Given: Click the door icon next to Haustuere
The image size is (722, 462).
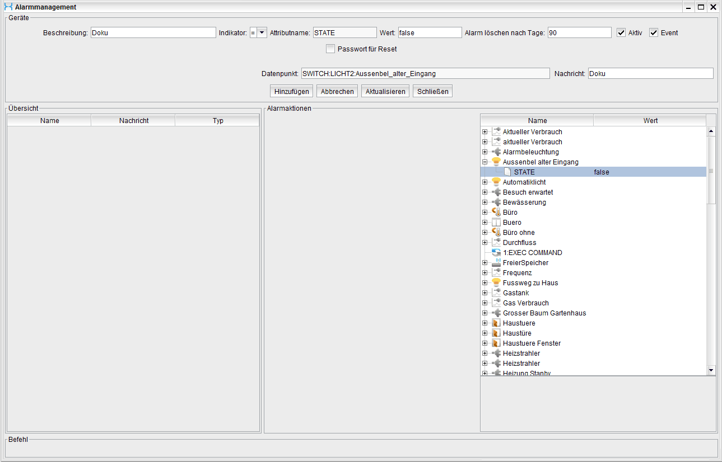Looking at the screenshot, I should coord(496,323).
